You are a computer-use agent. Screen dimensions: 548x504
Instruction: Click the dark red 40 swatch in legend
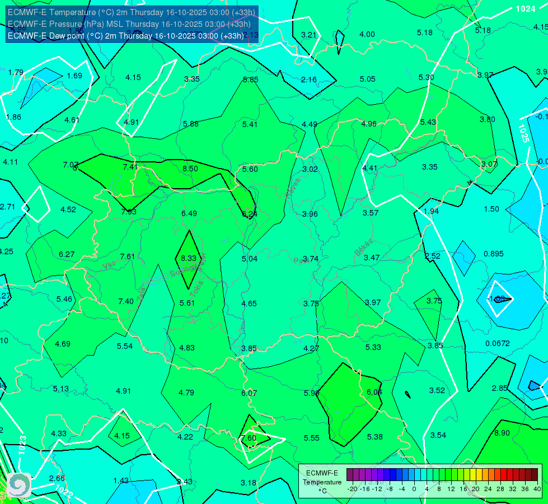pos(535,475)
